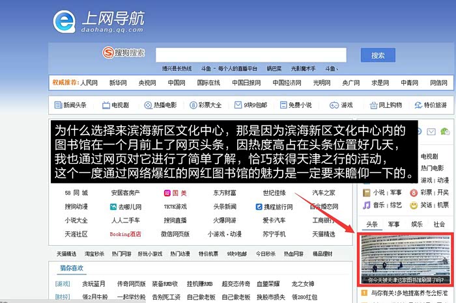Open the 与你有关!多地提高养老金标准 news headline
This screenshot has height=303, width=456.
[x=410, y=293]
